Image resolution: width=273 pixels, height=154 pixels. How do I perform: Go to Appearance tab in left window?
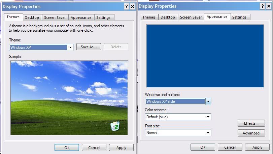81,18
